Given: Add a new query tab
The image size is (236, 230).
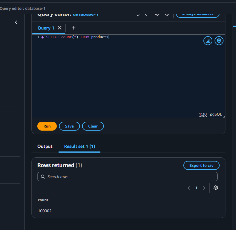Looking at the screenshot, I should pos(73,28).
